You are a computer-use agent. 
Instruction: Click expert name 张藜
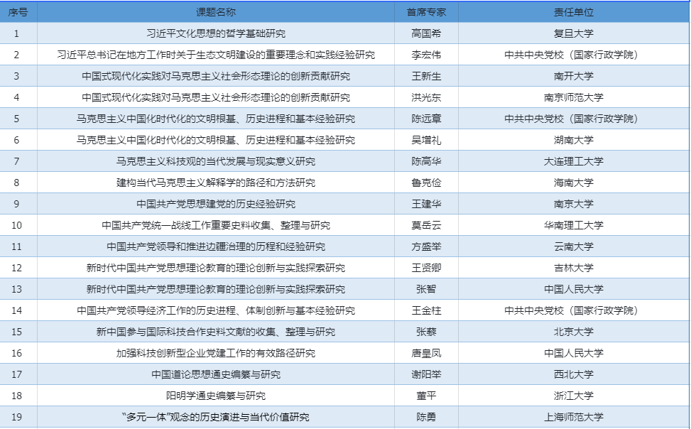click(426, 332)
